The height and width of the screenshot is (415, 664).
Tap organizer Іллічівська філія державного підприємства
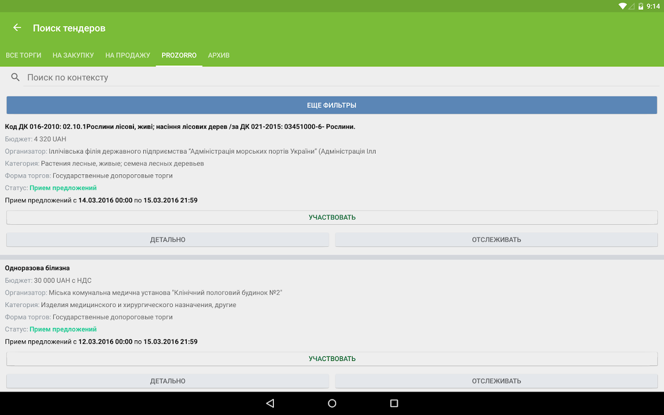pyautogui.click(x=190, y=151)
